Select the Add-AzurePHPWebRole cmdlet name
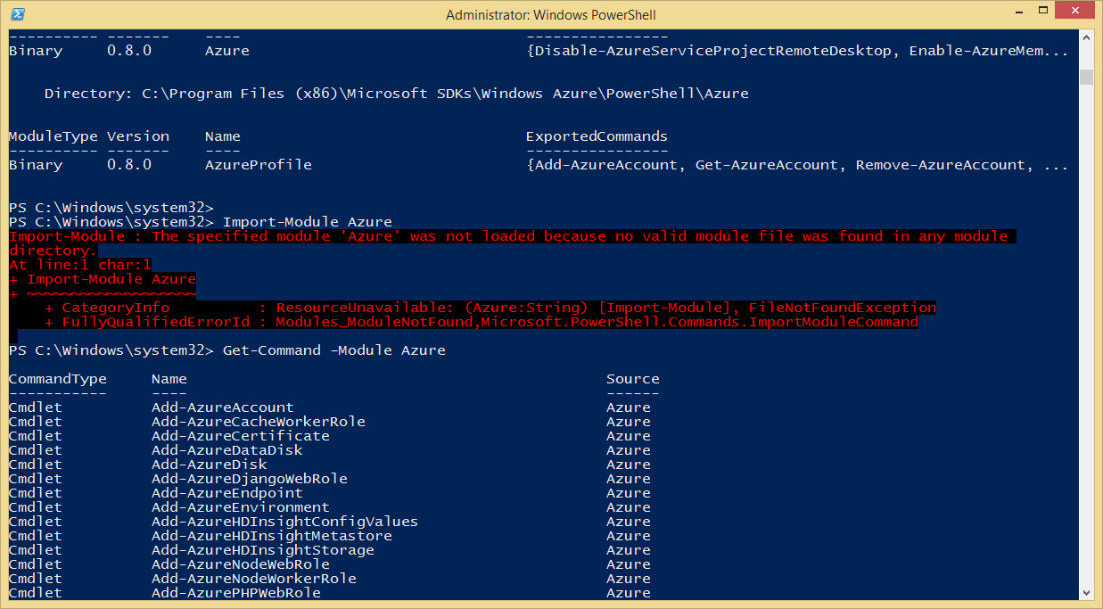Screen dimensions: 1103x609 [x=236, y=593]
